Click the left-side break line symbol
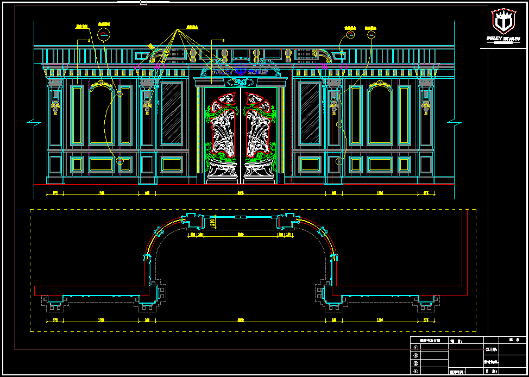 (x=34, y=122)
